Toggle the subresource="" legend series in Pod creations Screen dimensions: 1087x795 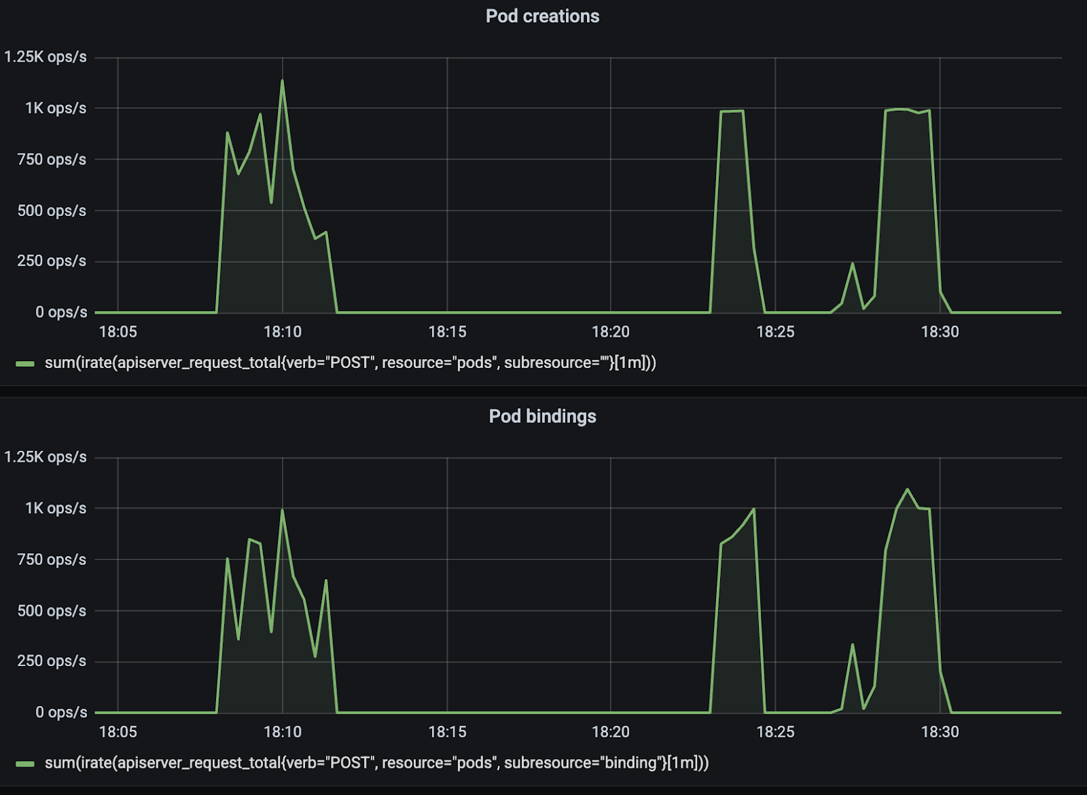350,363
